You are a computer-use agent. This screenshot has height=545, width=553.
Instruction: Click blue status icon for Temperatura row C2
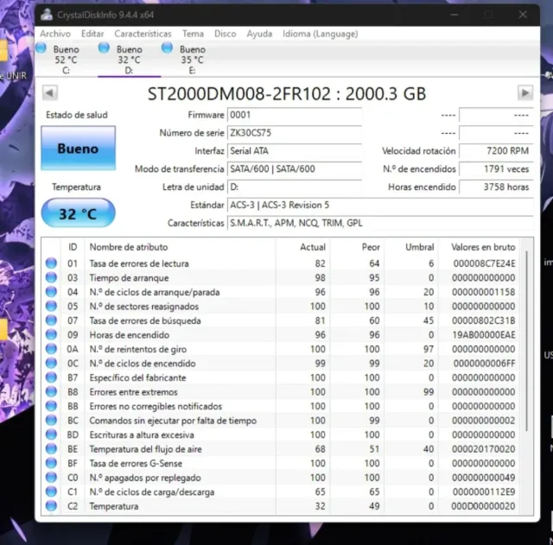pos(51,506)
